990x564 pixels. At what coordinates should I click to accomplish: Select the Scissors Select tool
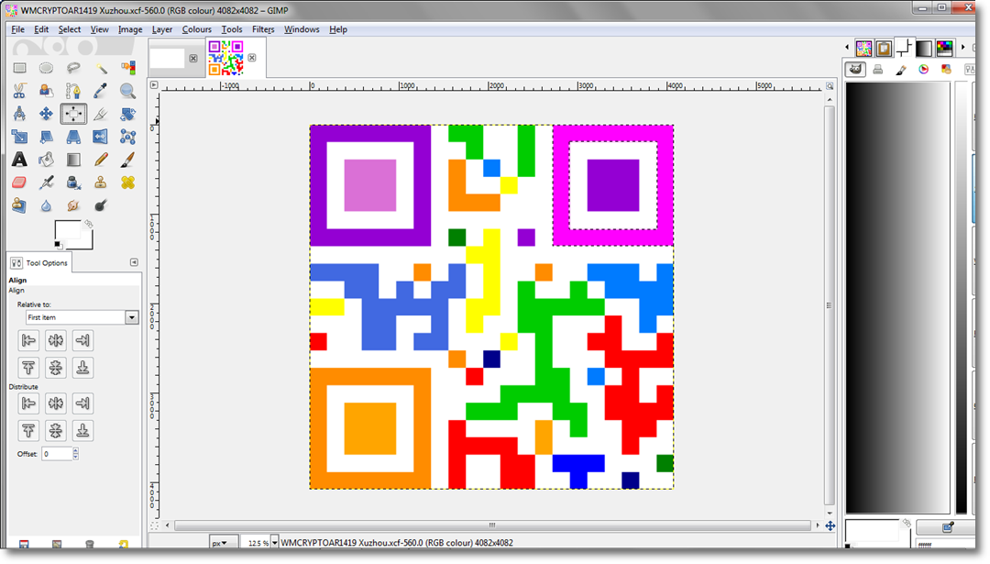19,91
